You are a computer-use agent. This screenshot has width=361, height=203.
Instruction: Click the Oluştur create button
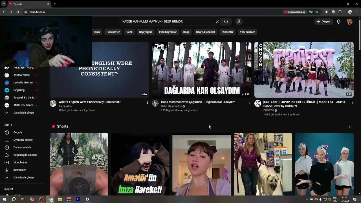click(x=323, y=22)
